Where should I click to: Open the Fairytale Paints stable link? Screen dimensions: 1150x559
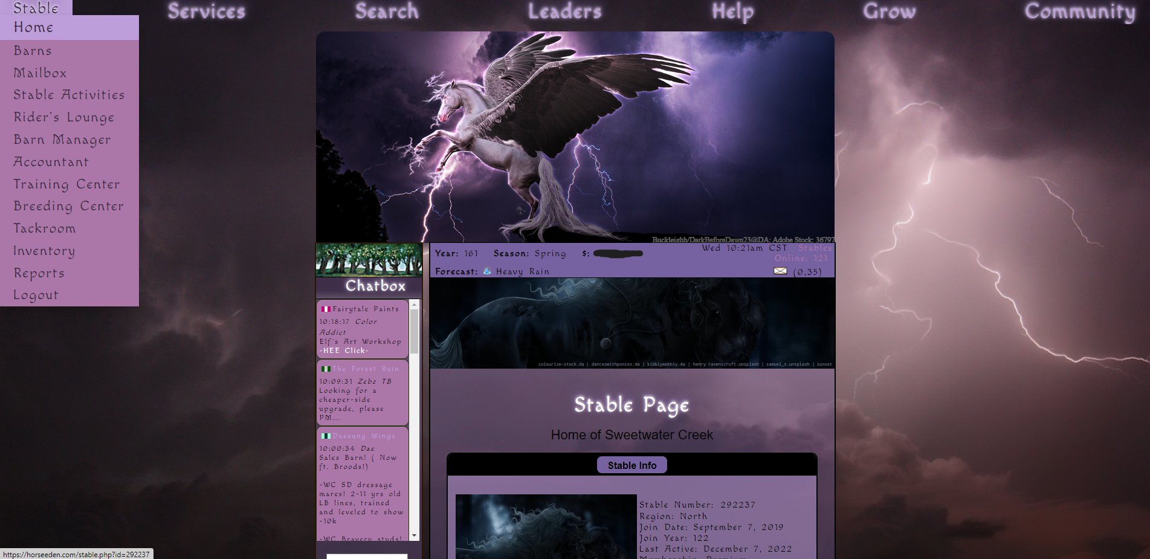coord(366,309)
